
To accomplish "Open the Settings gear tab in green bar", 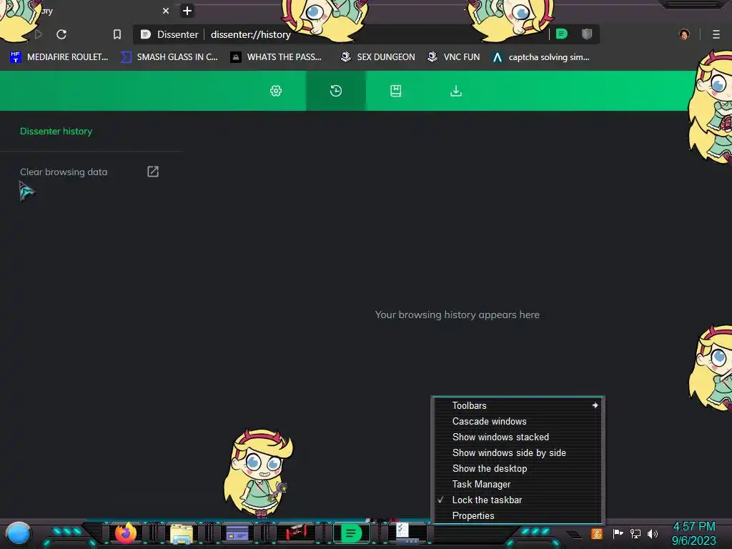I will point(276,91).
